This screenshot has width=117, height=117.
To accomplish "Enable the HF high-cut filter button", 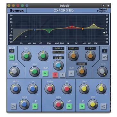I will tap(104, 57).
